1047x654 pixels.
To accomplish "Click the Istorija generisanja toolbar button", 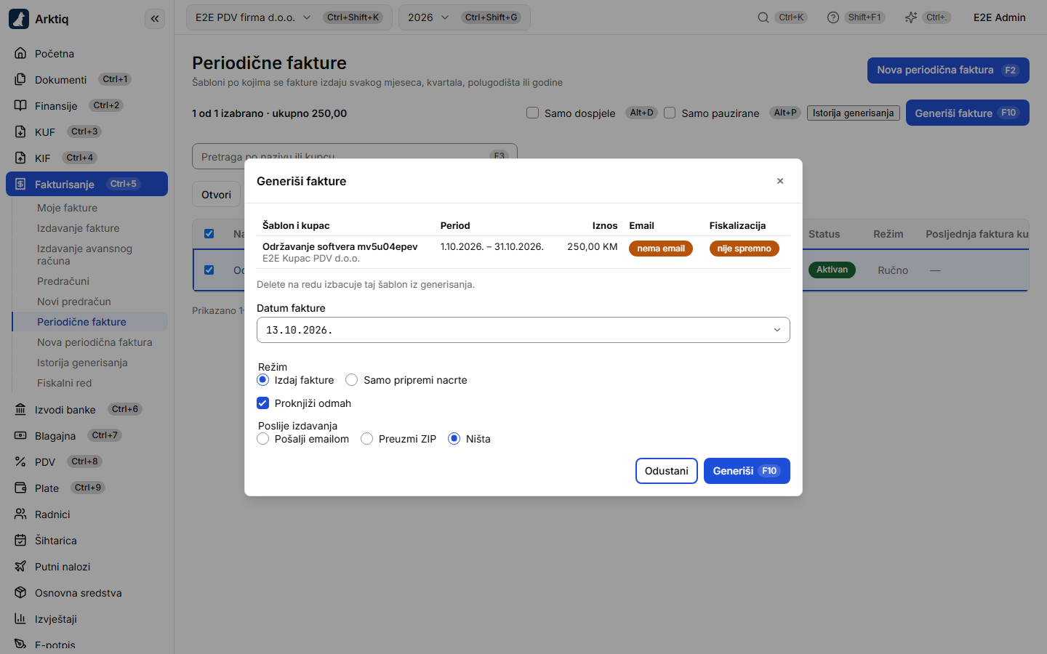I will (854, 113).
